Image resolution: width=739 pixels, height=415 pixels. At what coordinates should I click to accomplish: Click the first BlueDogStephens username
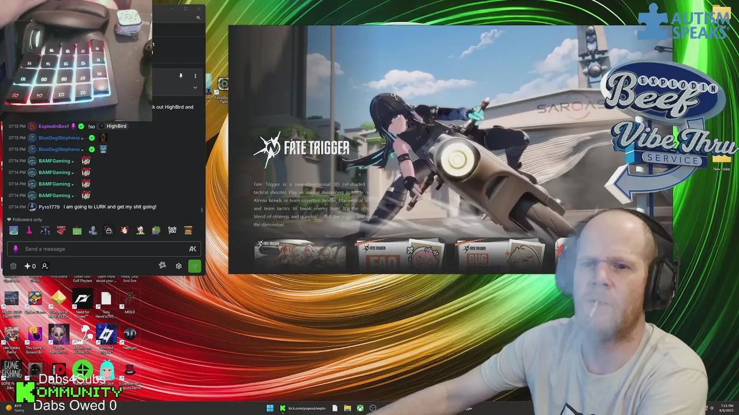[x=59, y=138]
